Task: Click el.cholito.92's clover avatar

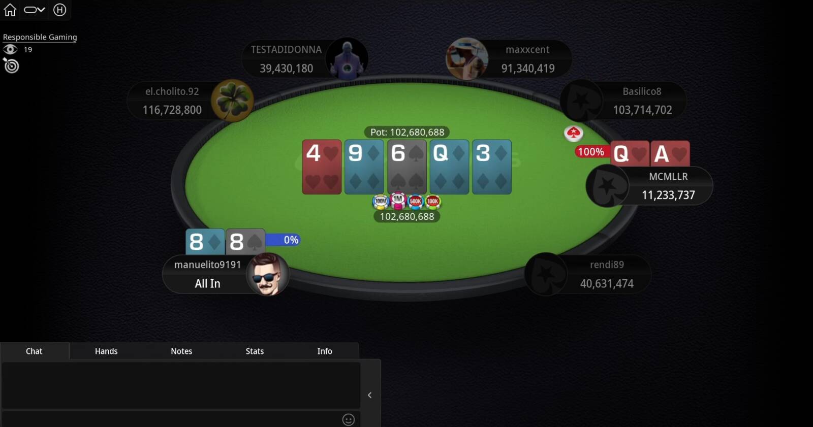Action: 233,101
